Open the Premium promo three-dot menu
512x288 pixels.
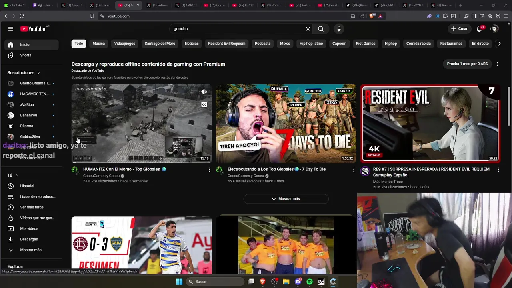click(497, 64)
